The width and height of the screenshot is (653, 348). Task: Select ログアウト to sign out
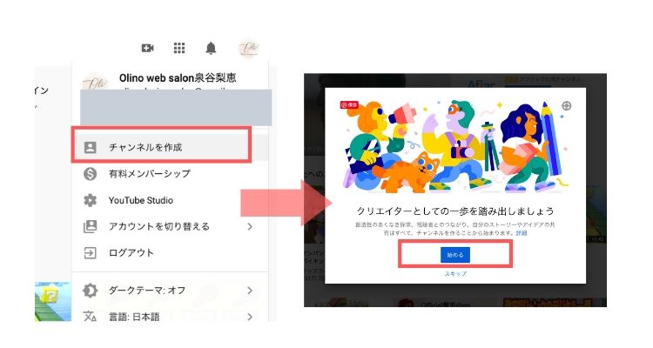(170, 252)
